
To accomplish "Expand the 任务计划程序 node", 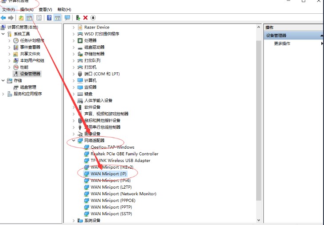I will point(9,40).
